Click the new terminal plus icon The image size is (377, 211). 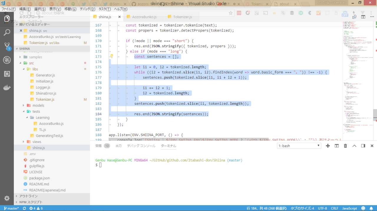tap(328, 146)
